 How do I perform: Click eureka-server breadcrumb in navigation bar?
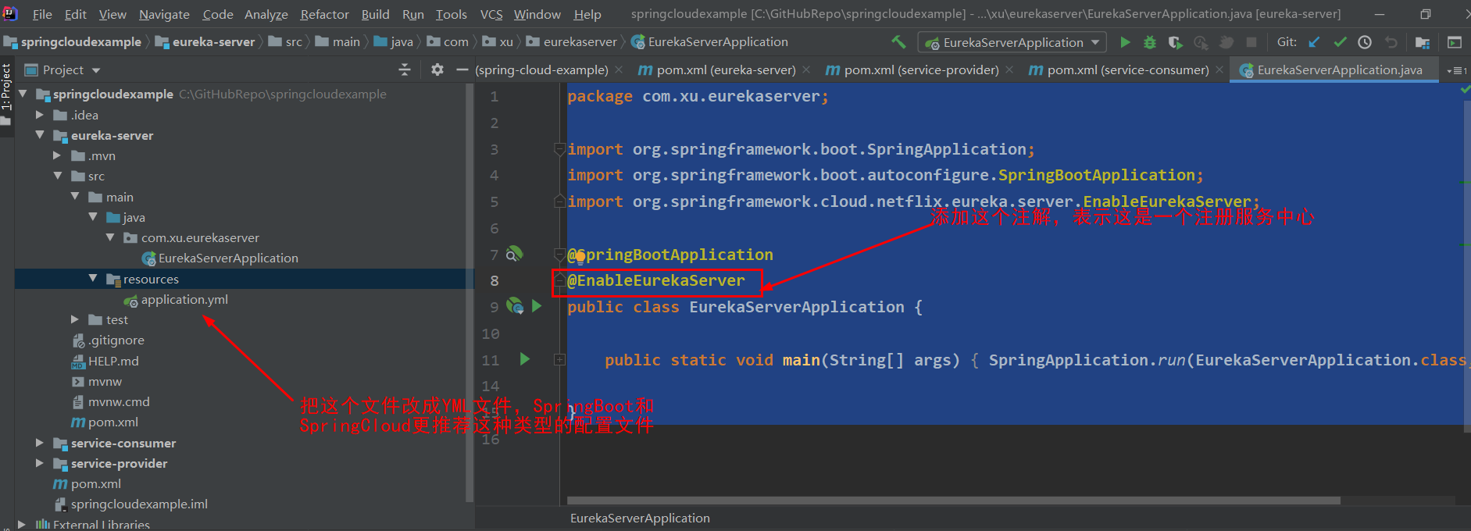pos(205,42)
